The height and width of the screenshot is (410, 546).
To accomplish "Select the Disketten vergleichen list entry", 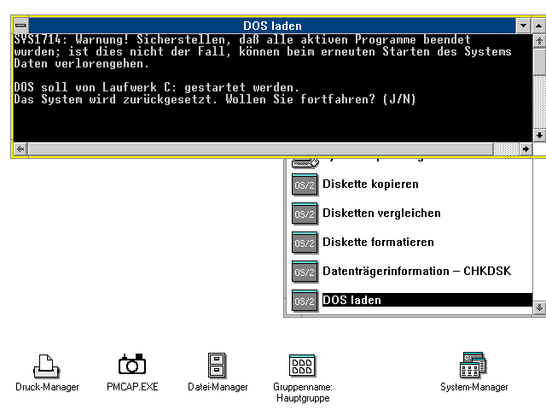I will click(381, 213).
